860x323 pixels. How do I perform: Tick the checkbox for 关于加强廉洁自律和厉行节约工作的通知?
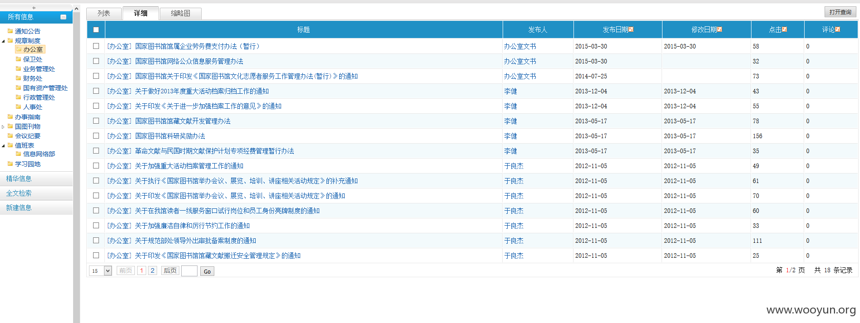[96, 225]
